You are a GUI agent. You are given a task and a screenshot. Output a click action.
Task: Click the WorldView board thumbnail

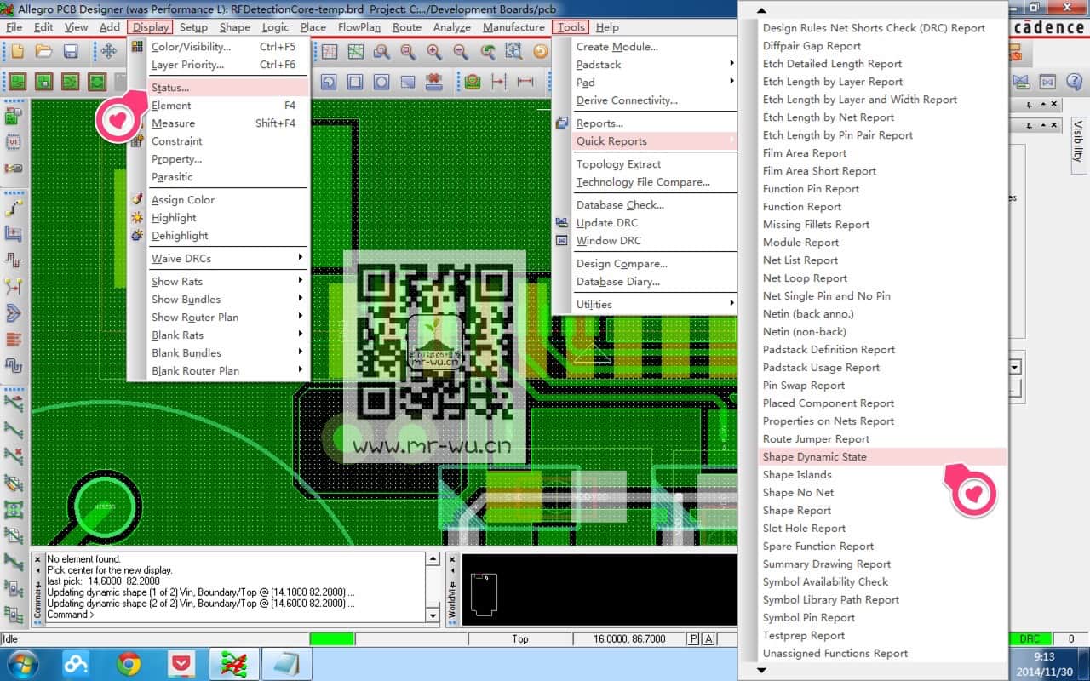(483, 594)
